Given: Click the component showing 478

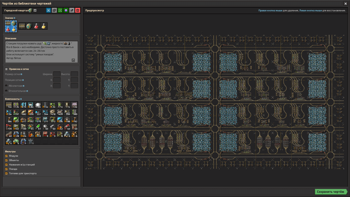Looking at the screenshot, I should coord(53,112).
